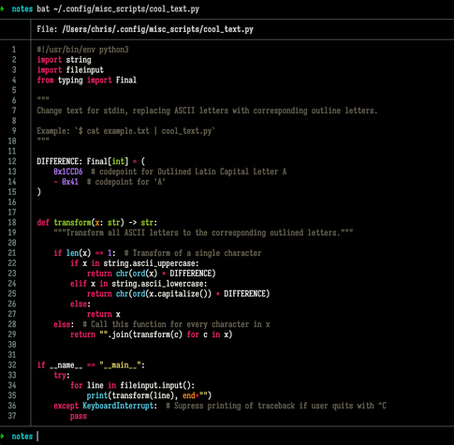Click line number 12 in the gutter
Screen dimensions: 454x445
click(x=12, y=161)
